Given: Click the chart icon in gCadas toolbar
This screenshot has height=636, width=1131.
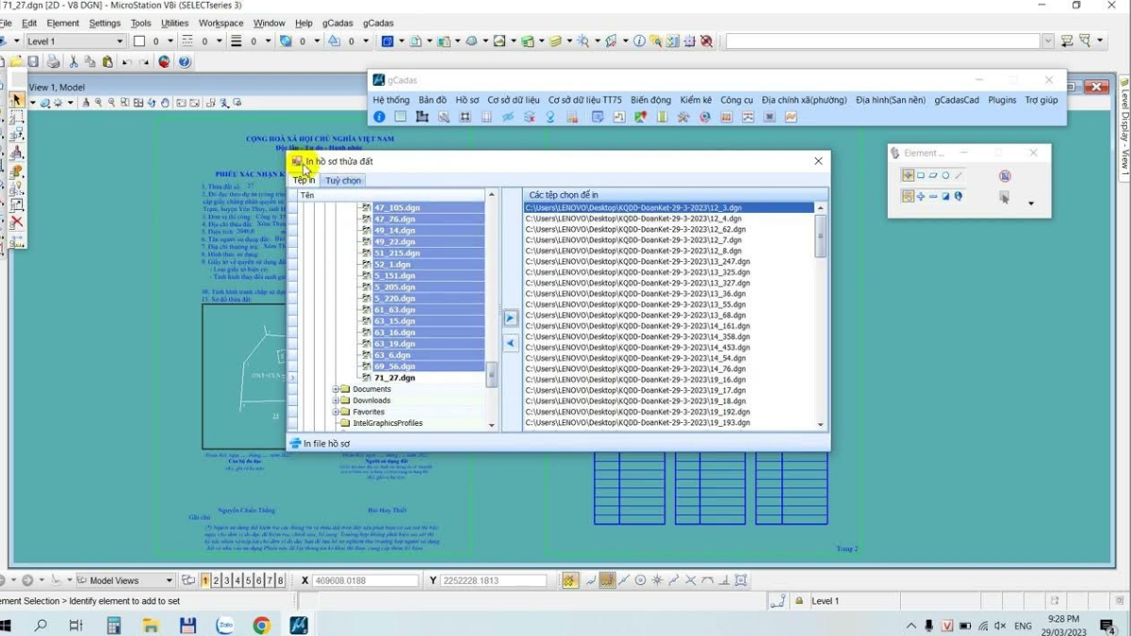Looking at the screenshot, I should click(x=791, y=117).
